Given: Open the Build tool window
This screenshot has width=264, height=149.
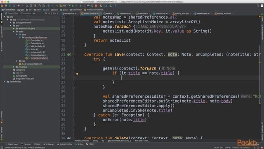Looking at the screenshot, I should pyautogui.click(x=37, y=144).
